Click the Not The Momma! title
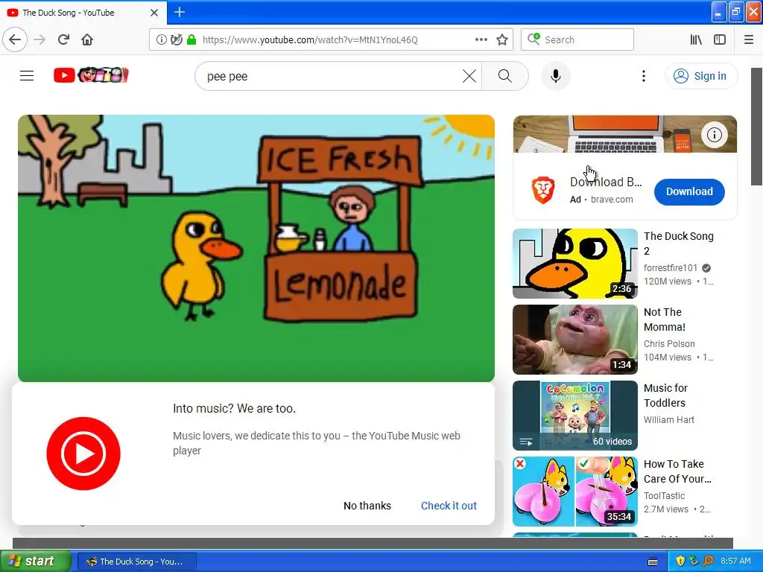This screenshot has width=763, height=572. click(x=665, y=320)
